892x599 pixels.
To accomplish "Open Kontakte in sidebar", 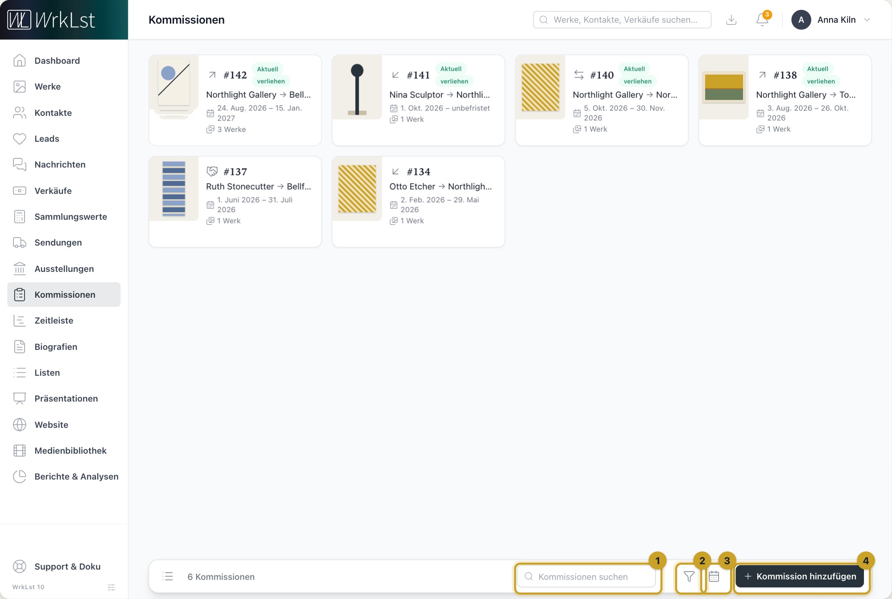I will pos(64,113).
